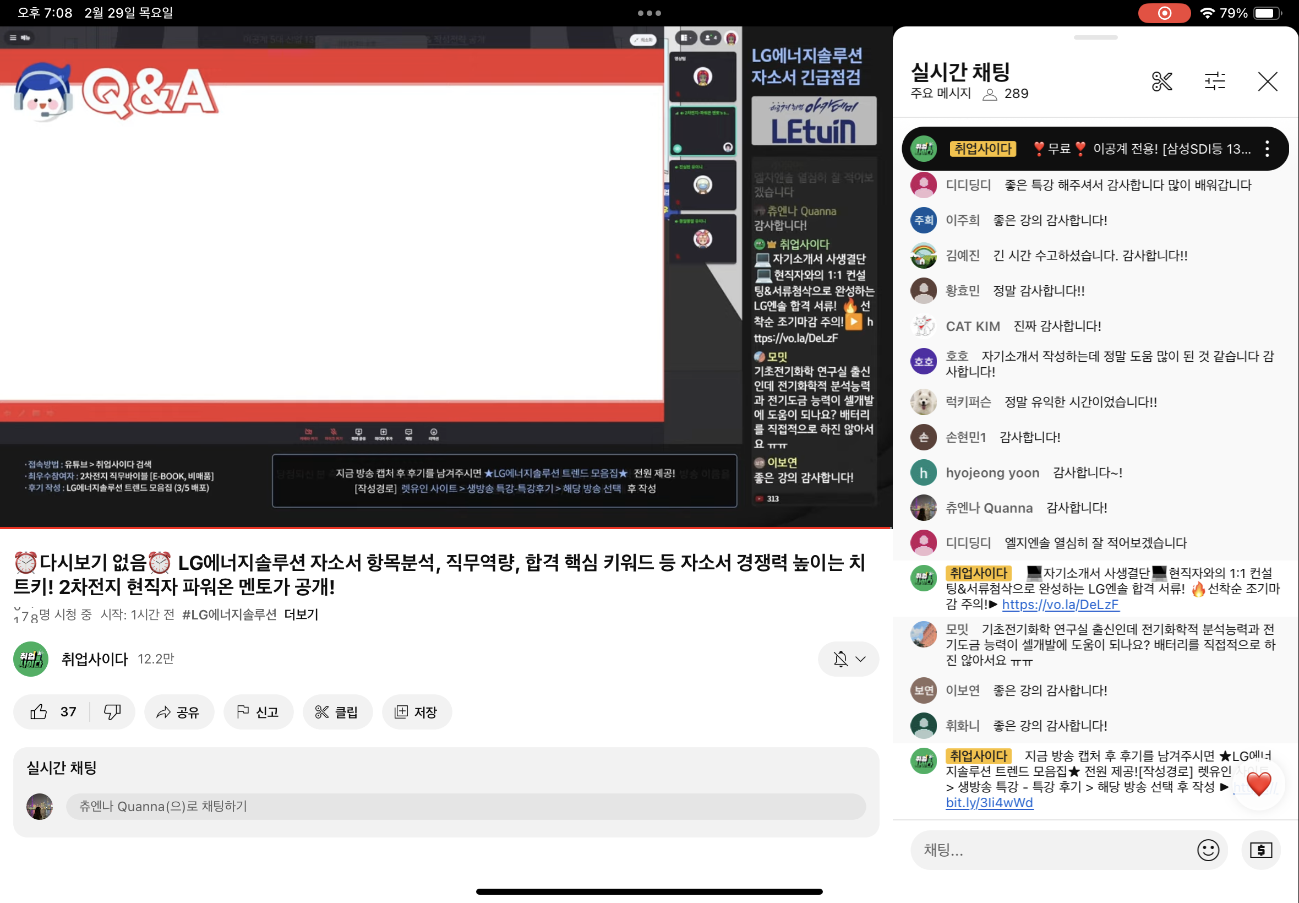This screenshot has height=903, width=1299.
Task: Tap the 클립 clip button
Action: tap(337, 712)
